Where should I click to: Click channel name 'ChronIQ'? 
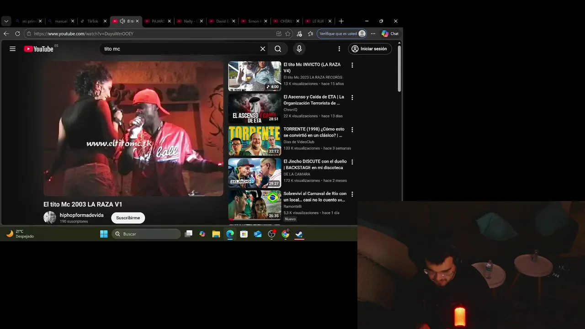[x=290, y=110]
